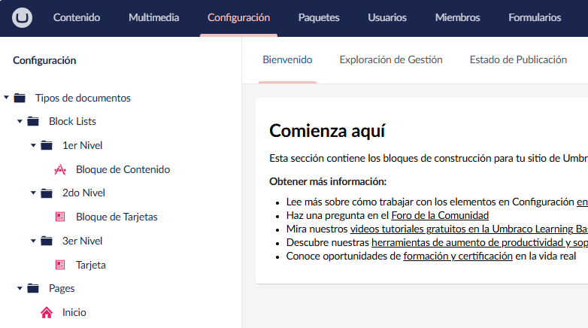The height and width of the screenshot is (328, 588).
Task: Open the formación y certificación link
Action: coord(458,256)
